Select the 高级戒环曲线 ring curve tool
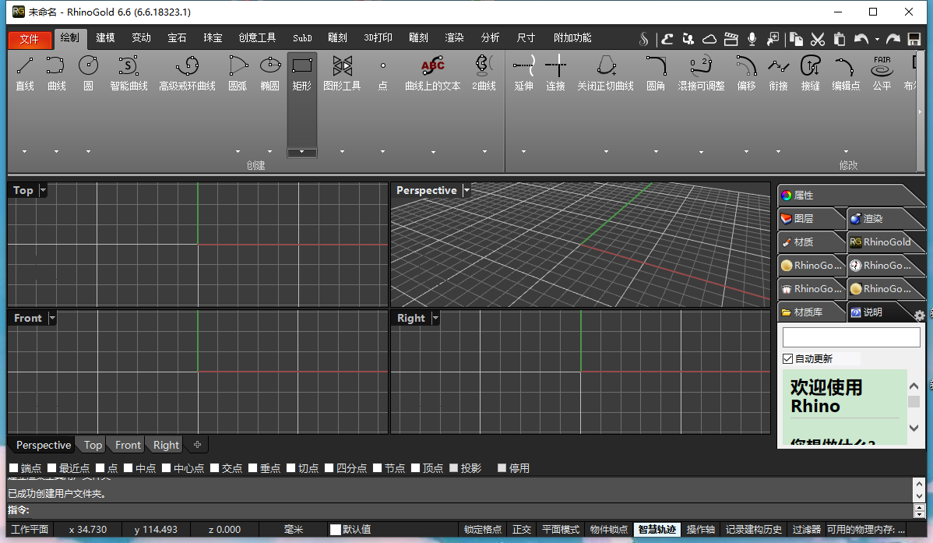Viewport: 933px width, 543px height. point(187,73)
